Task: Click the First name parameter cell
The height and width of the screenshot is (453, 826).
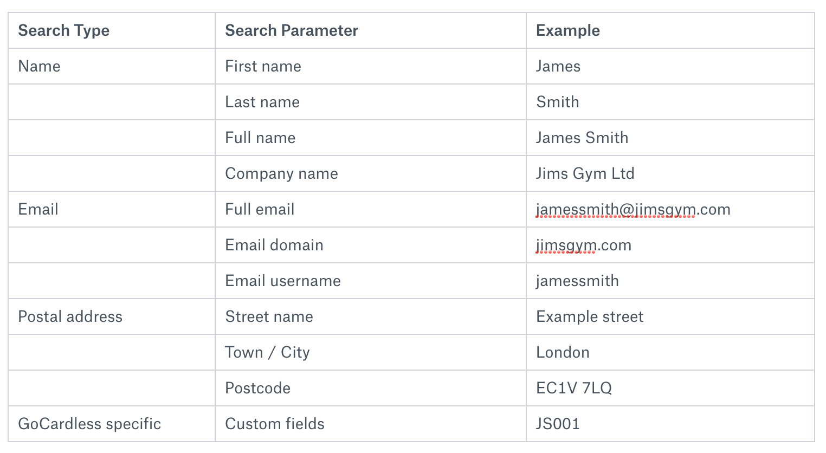Action: [x=371, y=66]
